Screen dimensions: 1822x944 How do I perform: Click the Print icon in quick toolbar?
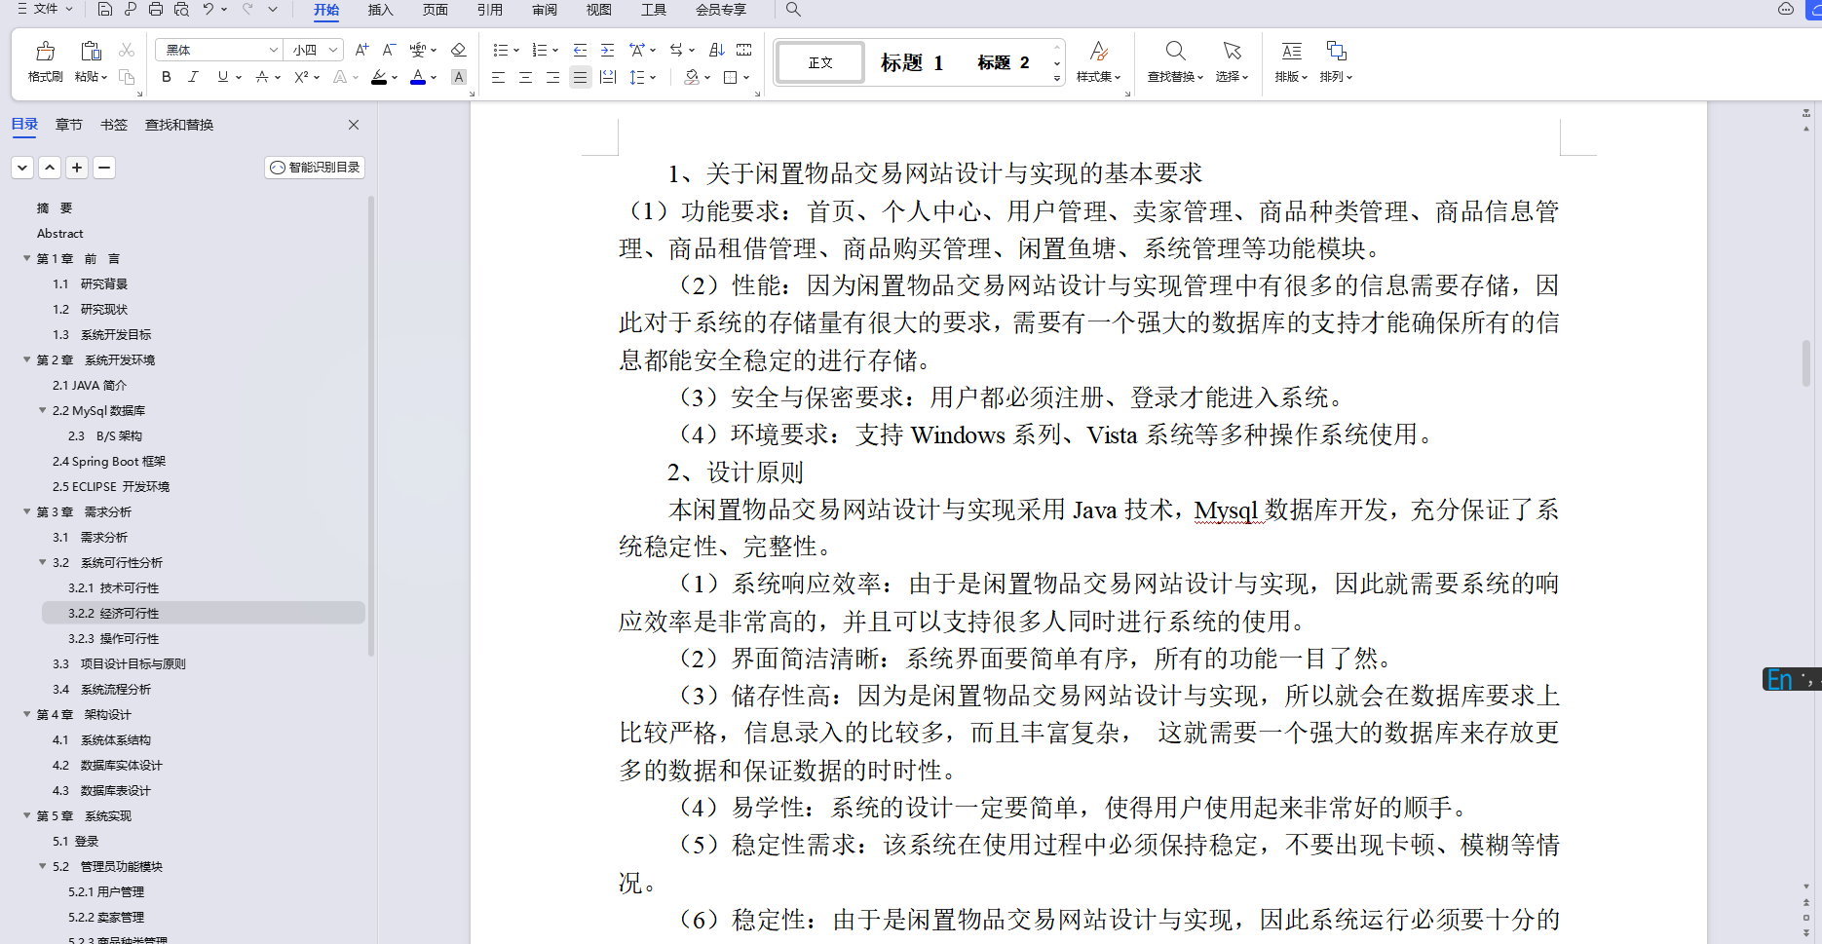coord(156,10)
